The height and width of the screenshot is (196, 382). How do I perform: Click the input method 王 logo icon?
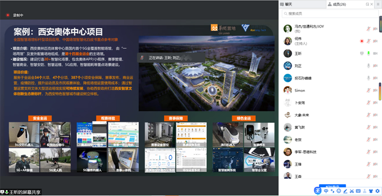(318, 191)
